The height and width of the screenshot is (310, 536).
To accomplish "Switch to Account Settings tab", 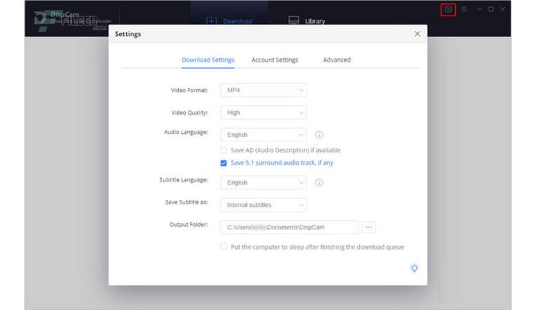I will pyautogui.click(x=275, y=60).
